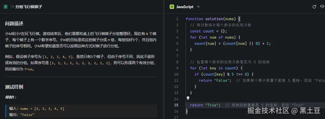Click the lightbulb hint icon in the editor gutter

(x=188, y=98)
